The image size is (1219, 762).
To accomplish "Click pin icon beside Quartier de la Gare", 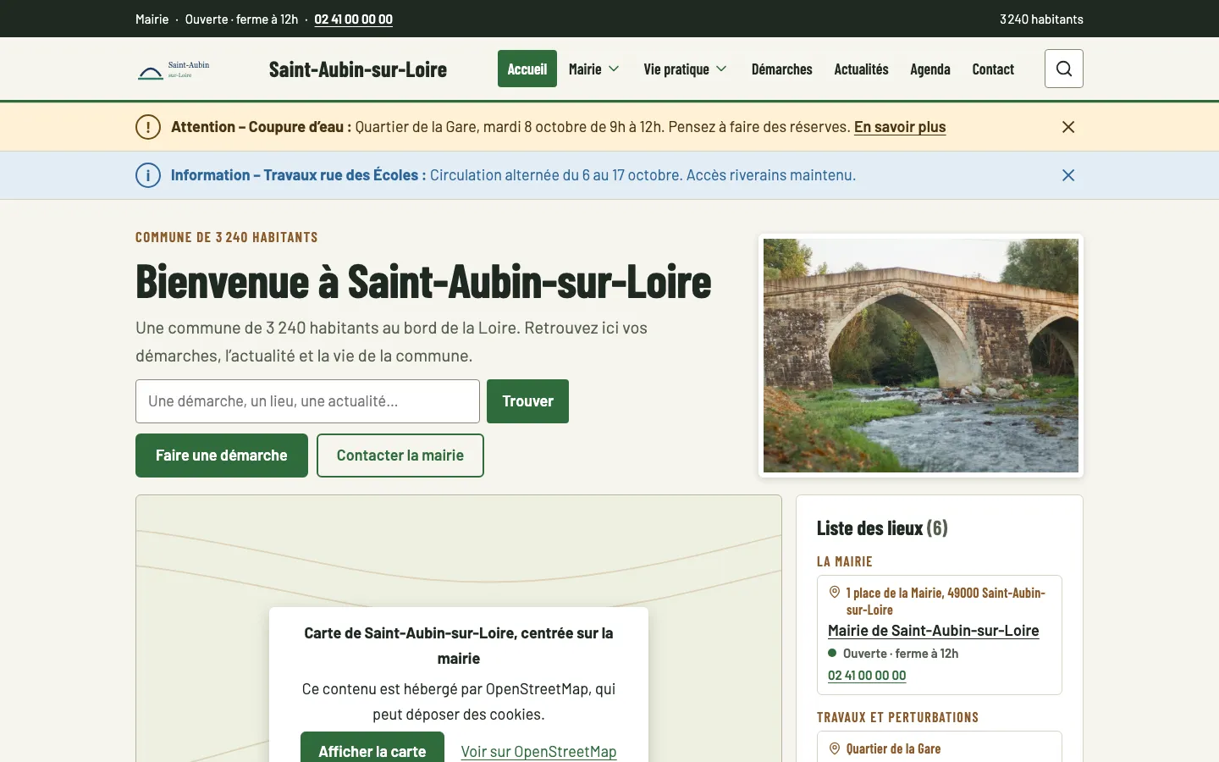I will pos(835,748).
